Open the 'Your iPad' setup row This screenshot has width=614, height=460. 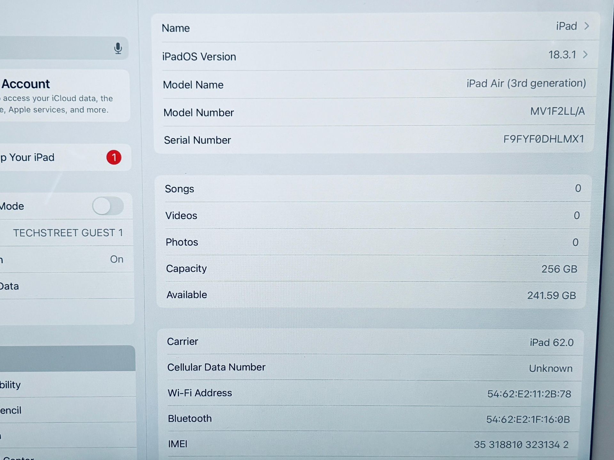pyautogui.click(x=65, y=157)
